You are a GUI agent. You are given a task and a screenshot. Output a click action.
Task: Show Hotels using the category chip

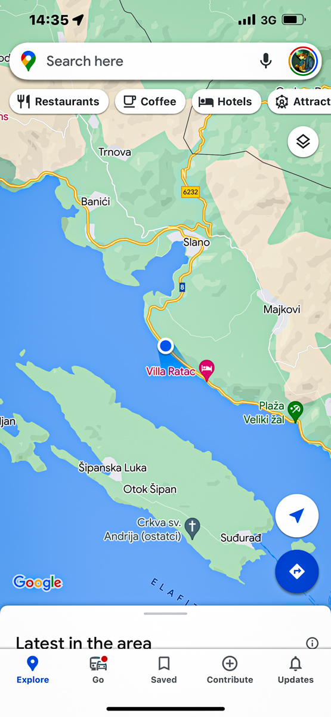226,102
